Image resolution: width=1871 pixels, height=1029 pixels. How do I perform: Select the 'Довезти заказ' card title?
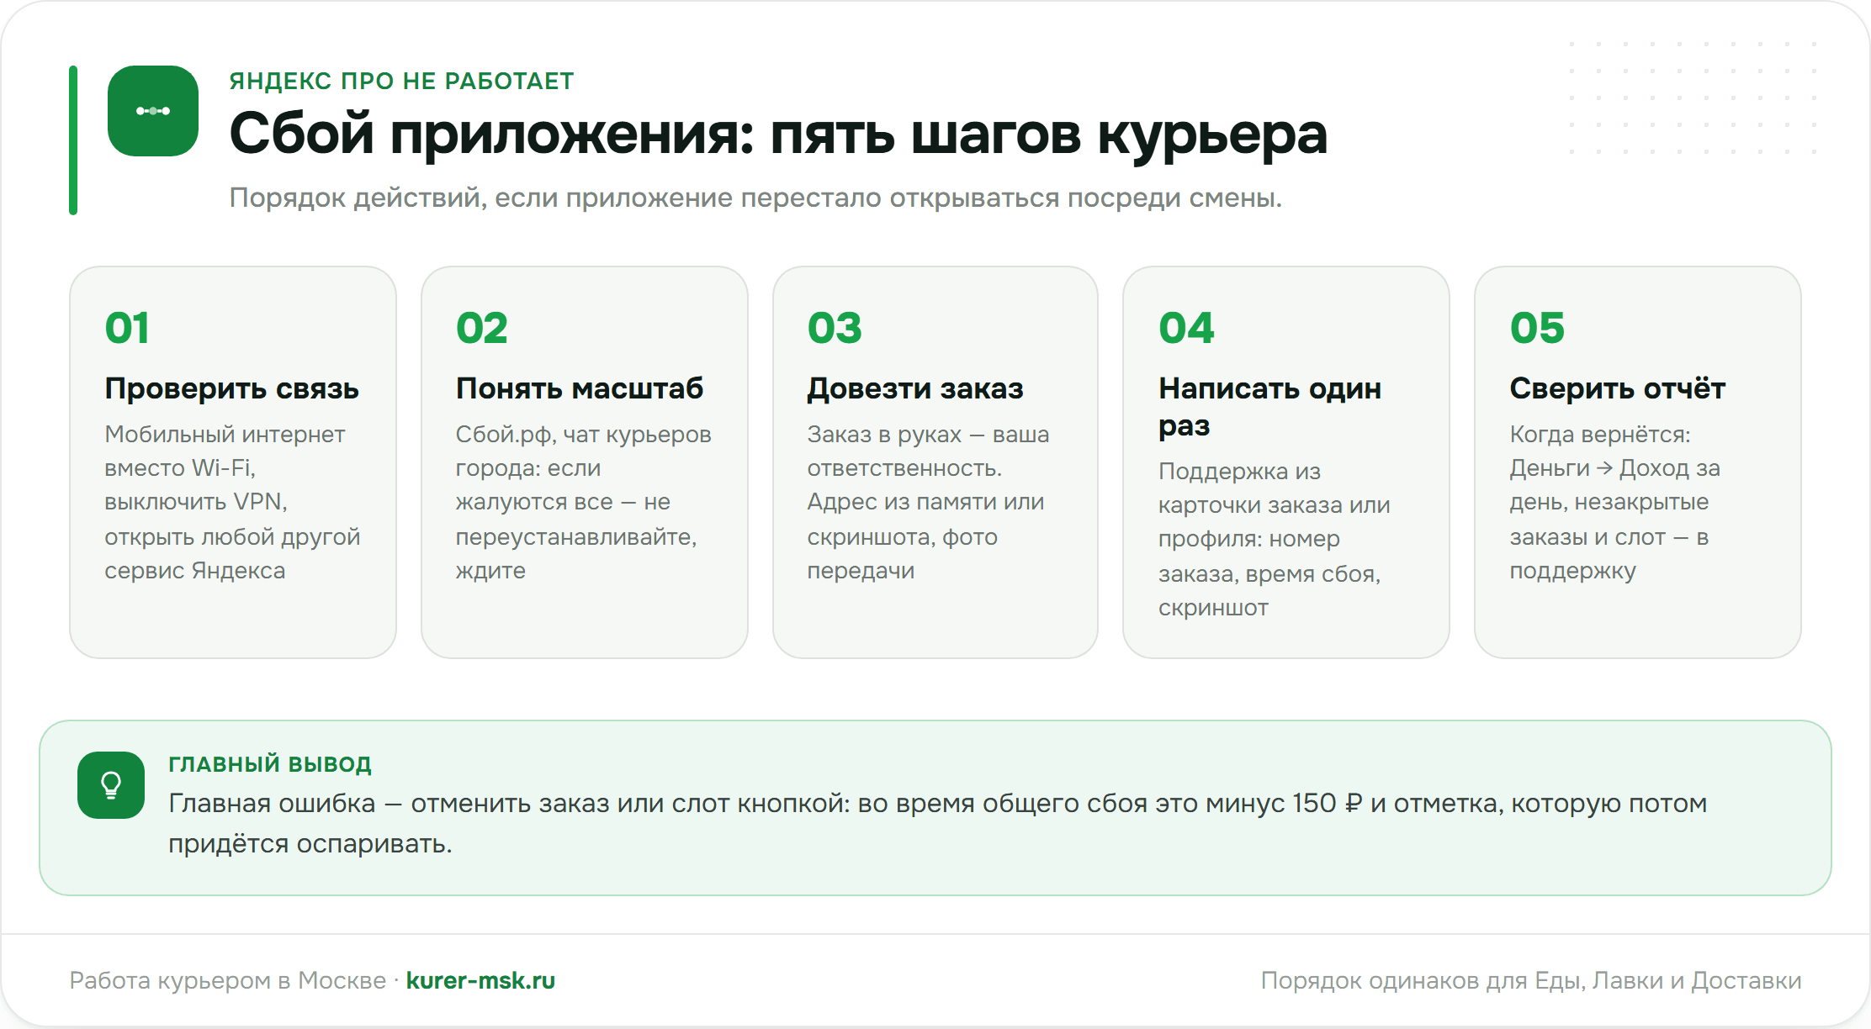point(915,388)
